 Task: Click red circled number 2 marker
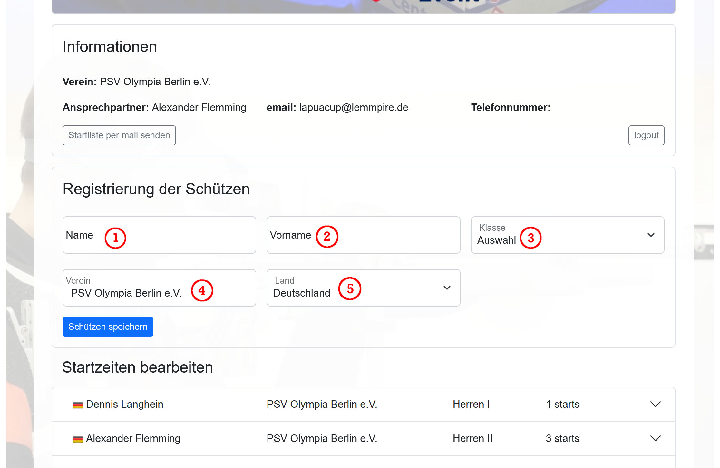tap(327, 237)
